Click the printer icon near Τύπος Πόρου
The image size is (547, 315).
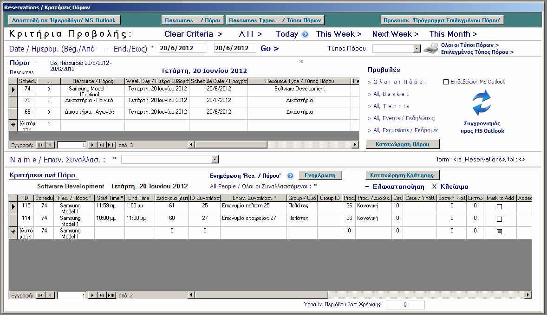tap(431, 48)
